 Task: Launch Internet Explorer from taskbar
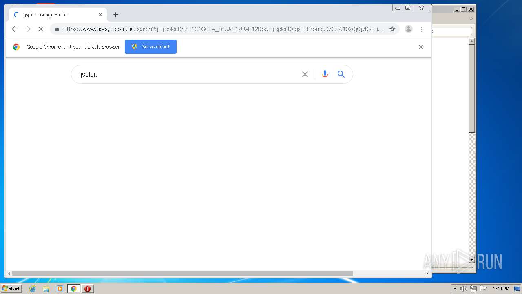pos(32,289)
